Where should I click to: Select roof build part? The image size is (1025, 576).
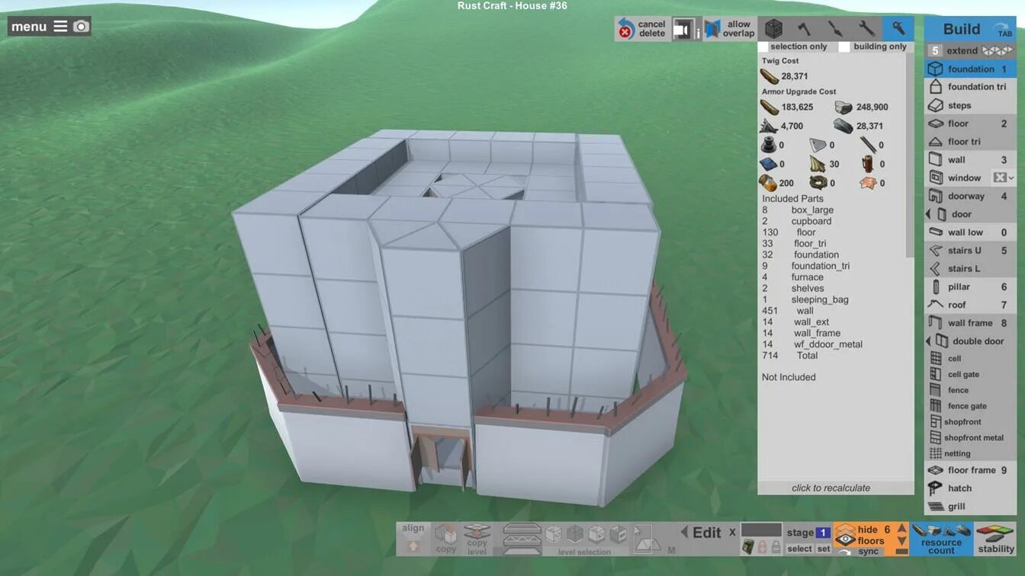click(x=970, y=305)
